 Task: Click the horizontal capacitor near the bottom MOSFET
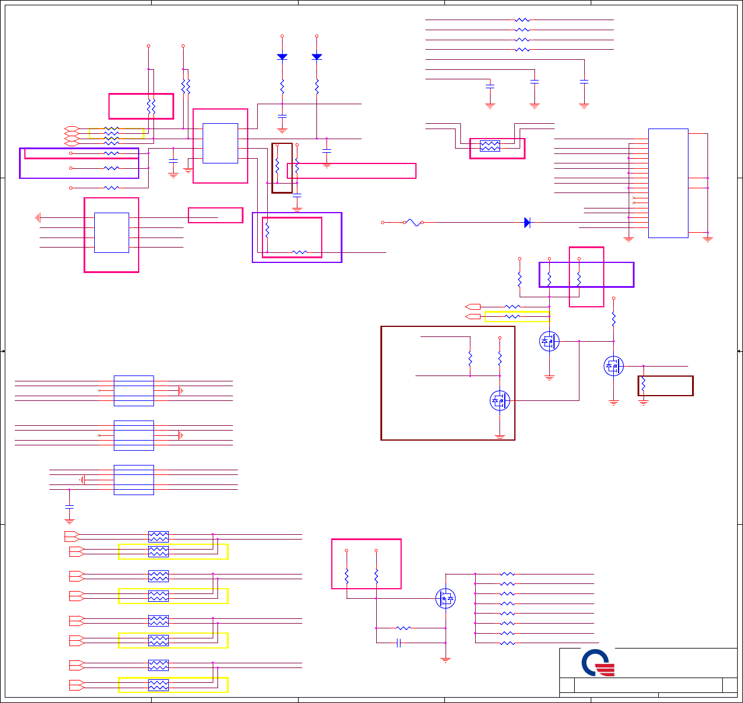(399, 643)
